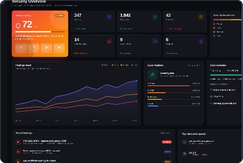243x163 pixels.
Task: Click the second list item icon in Scan overview
Action: pyautogui.click(x=211, y=96)
